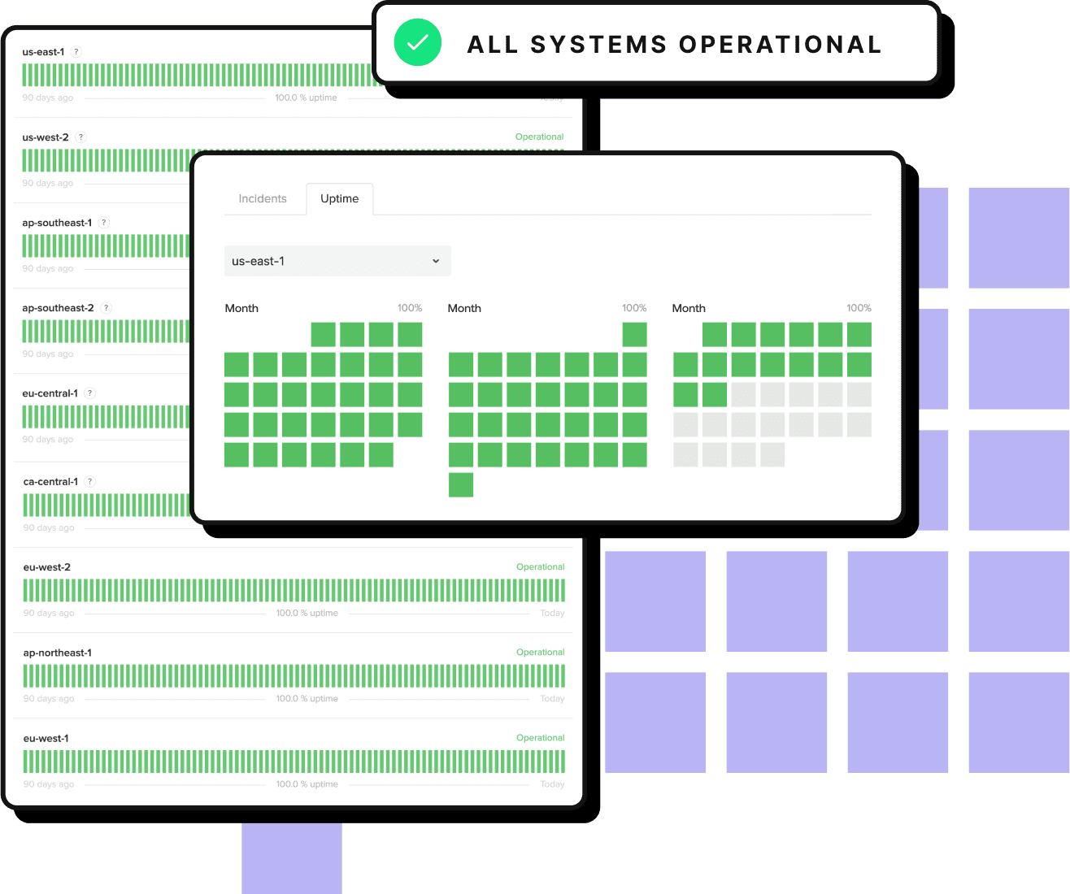Click the eu-west-1 uptime bar
The height and width of the screenshot is (894, 1070).
pos(294,762)
